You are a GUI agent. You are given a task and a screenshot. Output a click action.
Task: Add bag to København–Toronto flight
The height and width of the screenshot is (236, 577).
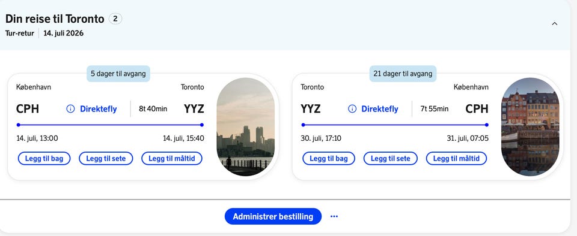(x=44, y=158)
